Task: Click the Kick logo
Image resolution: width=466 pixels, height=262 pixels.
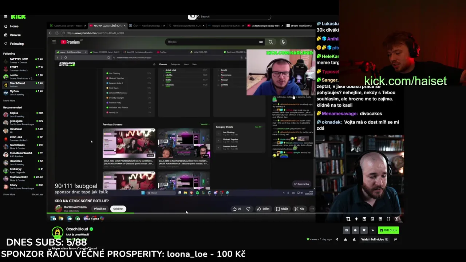Action: tap(18, 16)
